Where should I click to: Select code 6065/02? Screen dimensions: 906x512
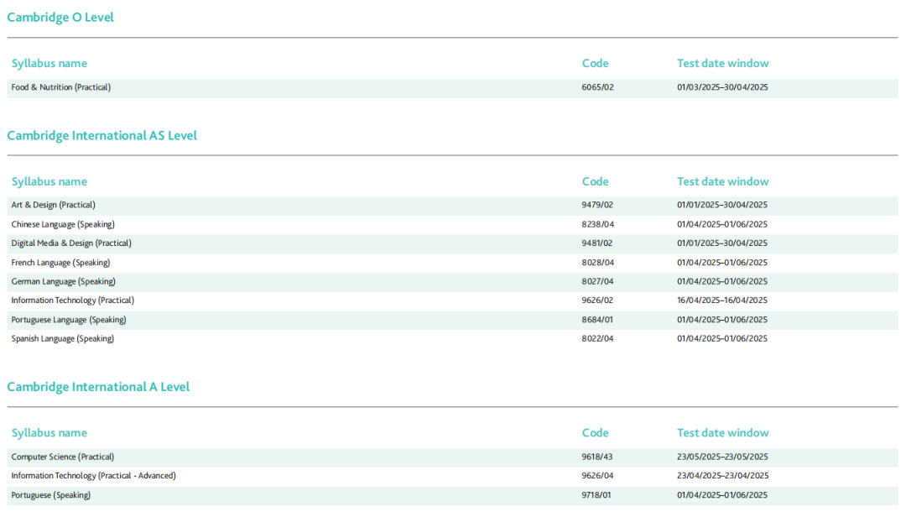[597, 87]
